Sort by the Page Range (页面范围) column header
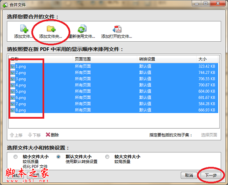Screen dimensions: 228x185 click(105, 59)
